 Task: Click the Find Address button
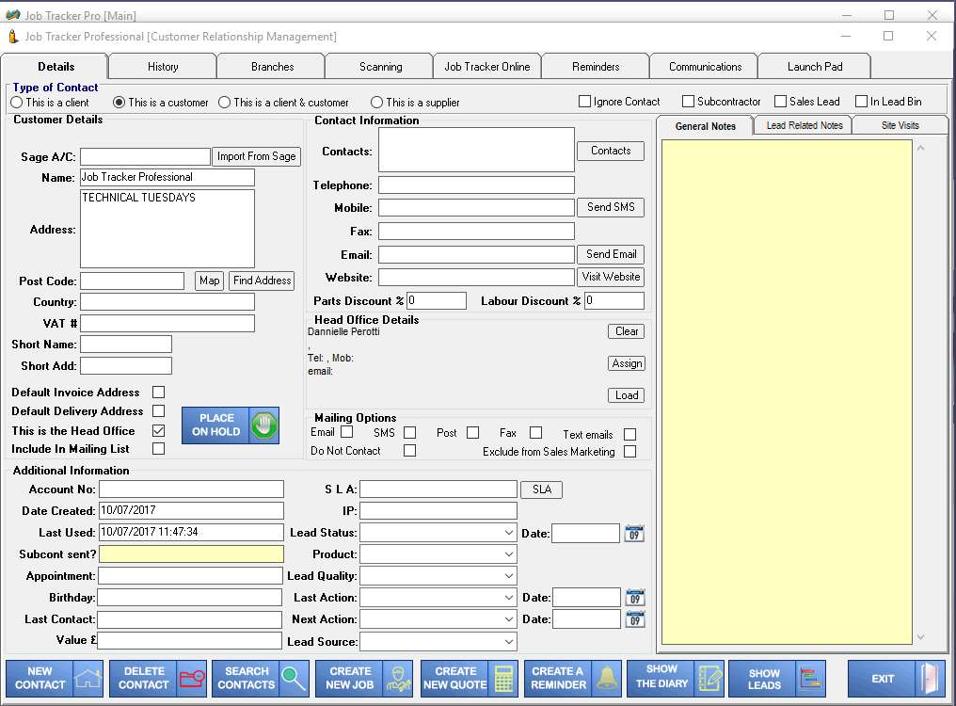(263, 281)
